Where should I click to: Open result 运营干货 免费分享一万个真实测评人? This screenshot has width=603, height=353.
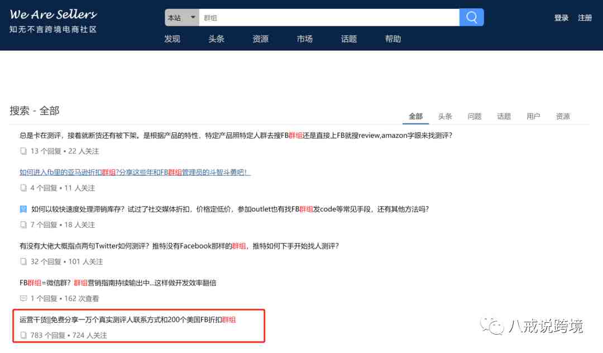(x=128, y=320)
